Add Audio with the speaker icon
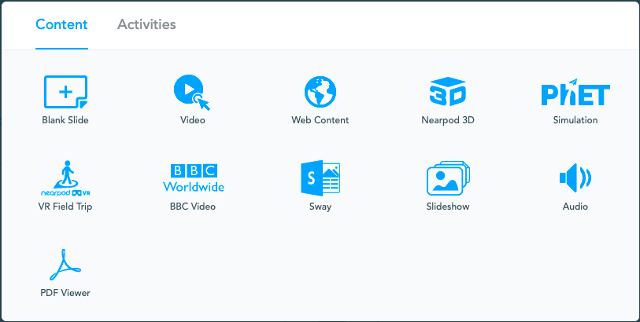 [x=575, y=178]
